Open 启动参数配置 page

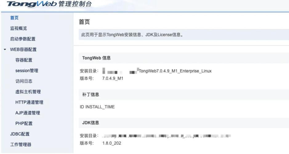pos(23,39)
